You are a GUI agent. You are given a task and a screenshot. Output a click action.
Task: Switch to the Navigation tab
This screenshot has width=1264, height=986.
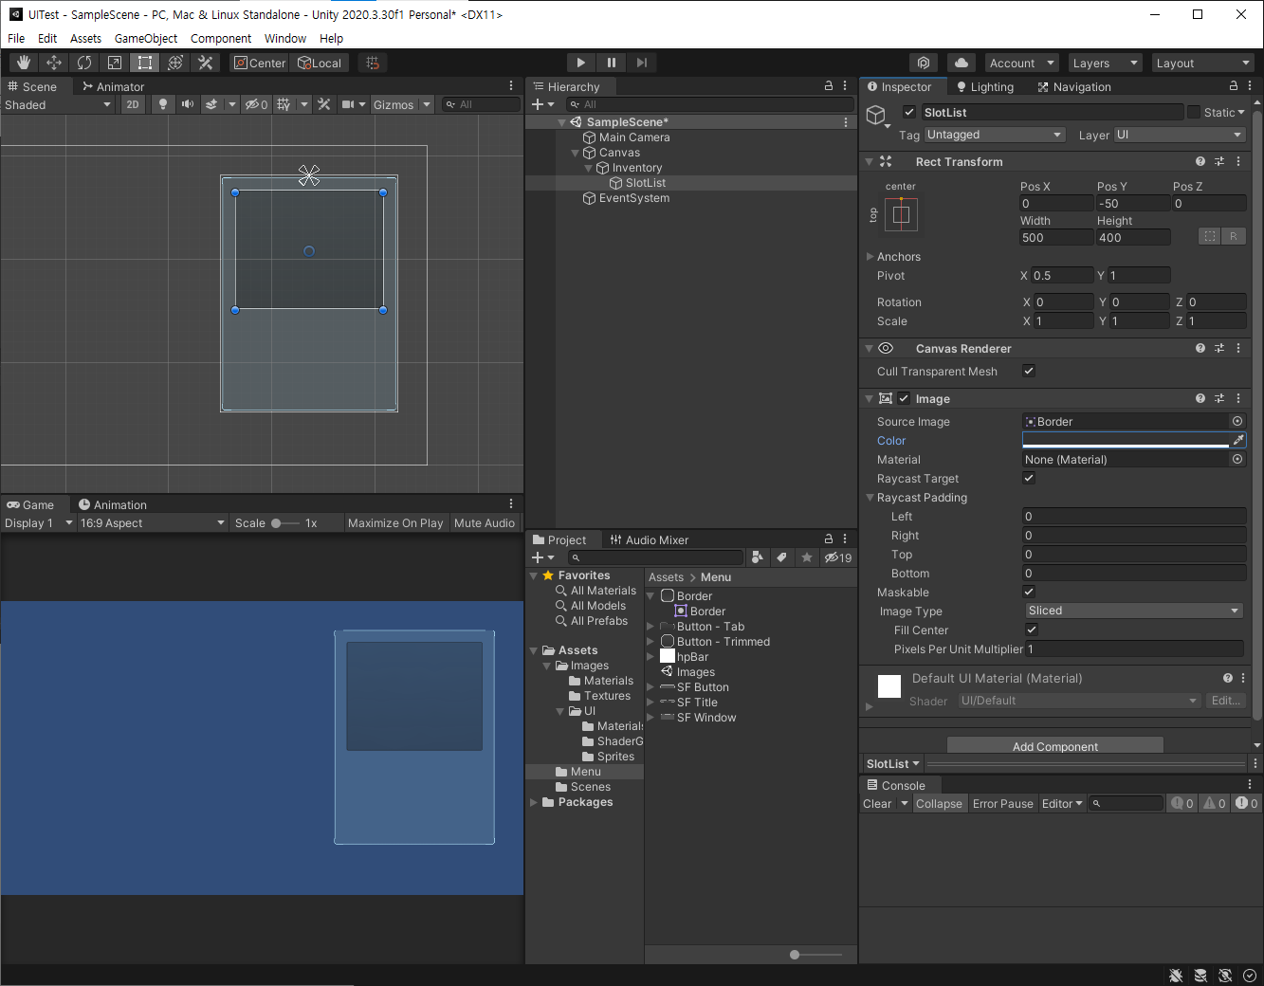(x=1074, y=86)
